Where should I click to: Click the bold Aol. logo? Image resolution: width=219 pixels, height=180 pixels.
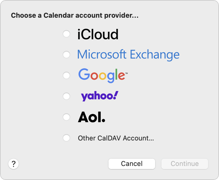tap(91, 117)
